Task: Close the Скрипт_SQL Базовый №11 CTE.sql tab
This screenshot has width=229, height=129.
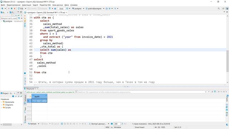Action: pyautogui.click(x=67, y=13)
